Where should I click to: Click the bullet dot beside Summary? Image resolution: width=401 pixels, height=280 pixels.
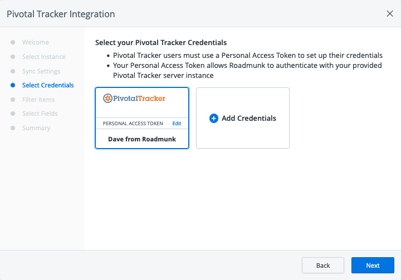click(13, 128)
